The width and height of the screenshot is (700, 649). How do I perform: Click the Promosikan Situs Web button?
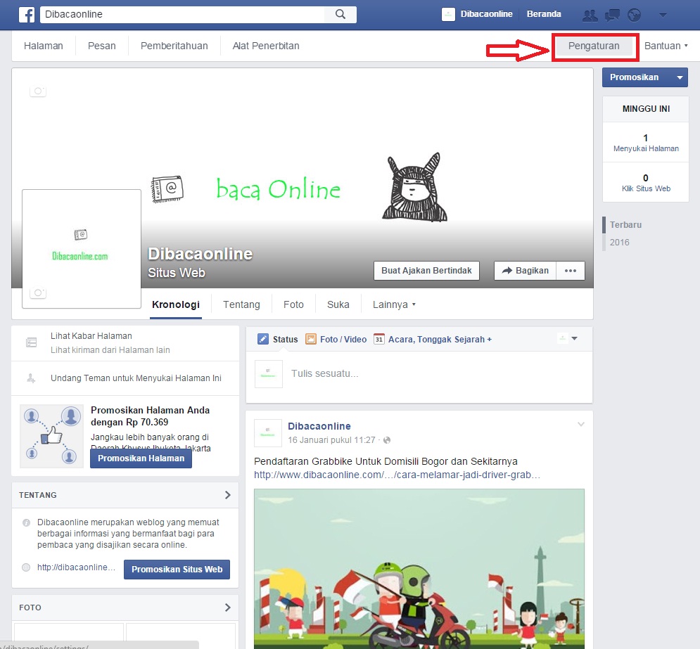coord(177,570)
